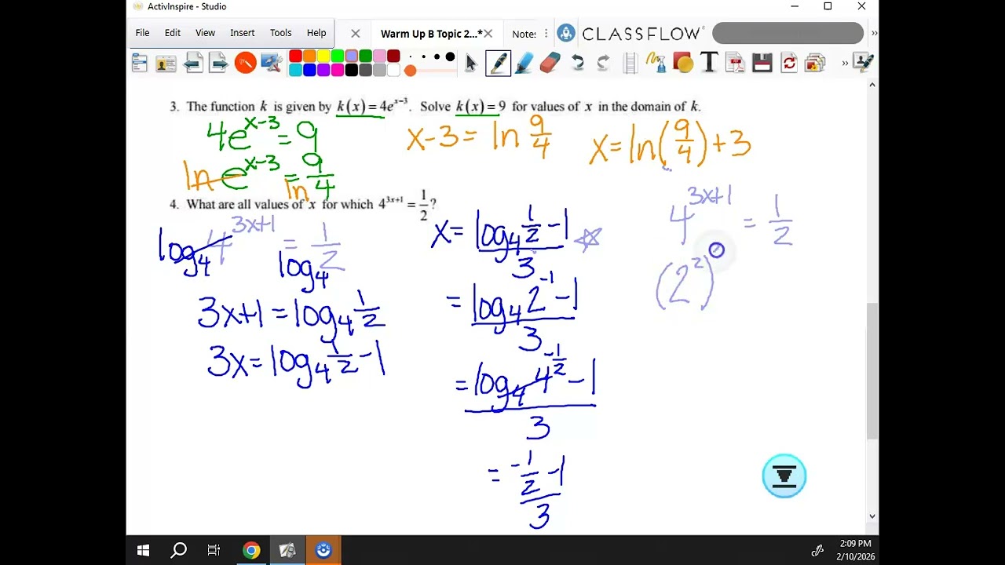Click the Switch Profile icon

coord(166,63)
